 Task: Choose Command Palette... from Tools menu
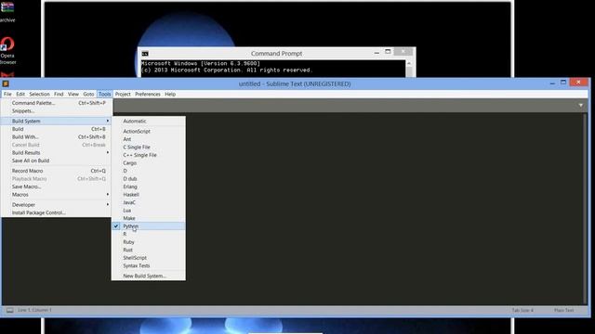tap(57, 103)
